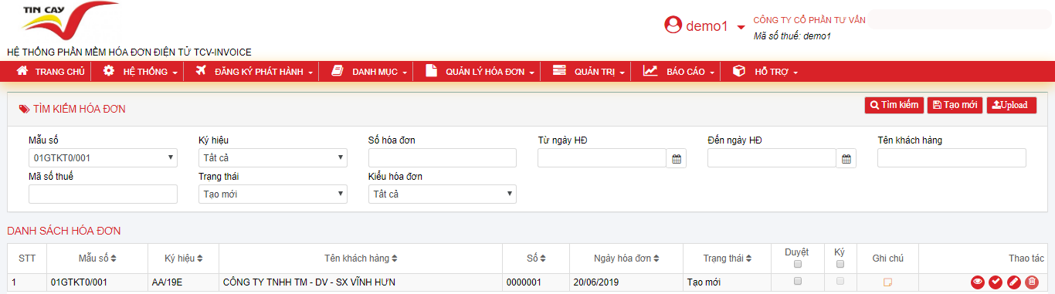Click the gear icon for Hệ thống
This screenshot has height=294, width=1055.
pyautogui.click(x=109, y=71)
